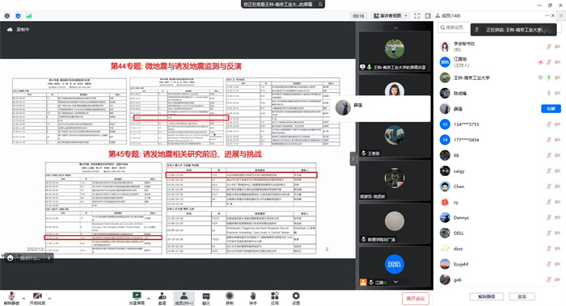Click the network signal strength indicator

pyautogui.click(x=29, y=16)
